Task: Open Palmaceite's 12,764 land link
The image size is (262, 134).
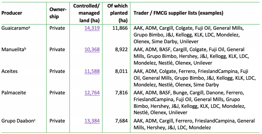Action: (x=92, y=93)
